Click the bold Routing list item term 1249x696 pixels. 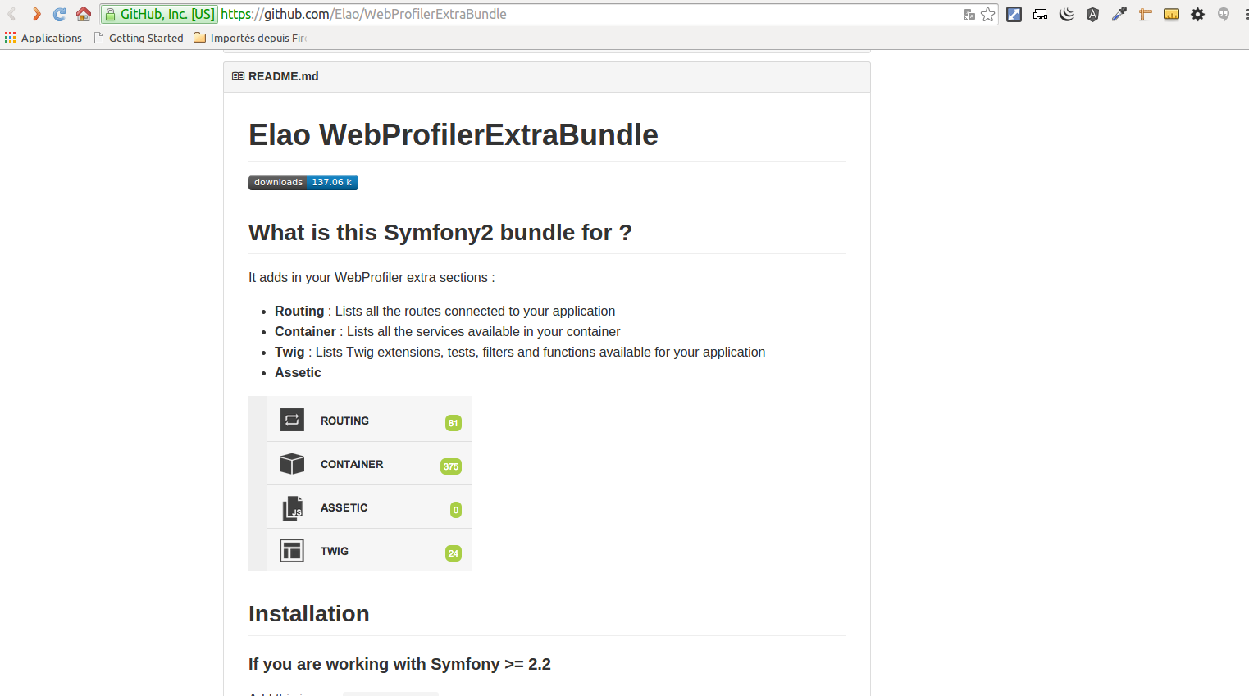click(299, 312)
